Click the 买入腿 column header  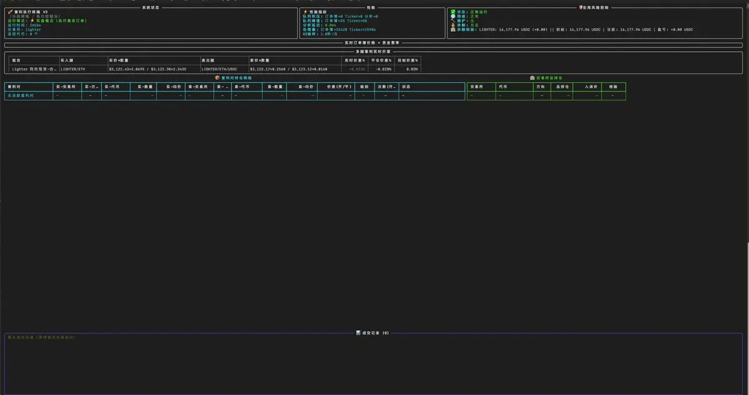click(x=67, y=60)
